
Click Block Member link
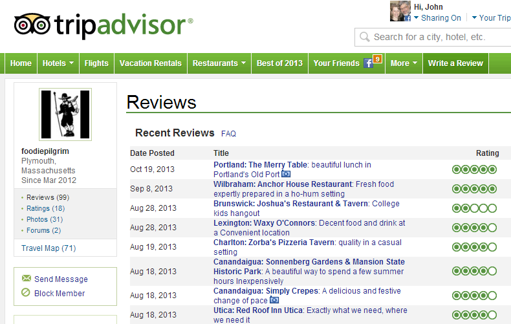tap(60, 294)
